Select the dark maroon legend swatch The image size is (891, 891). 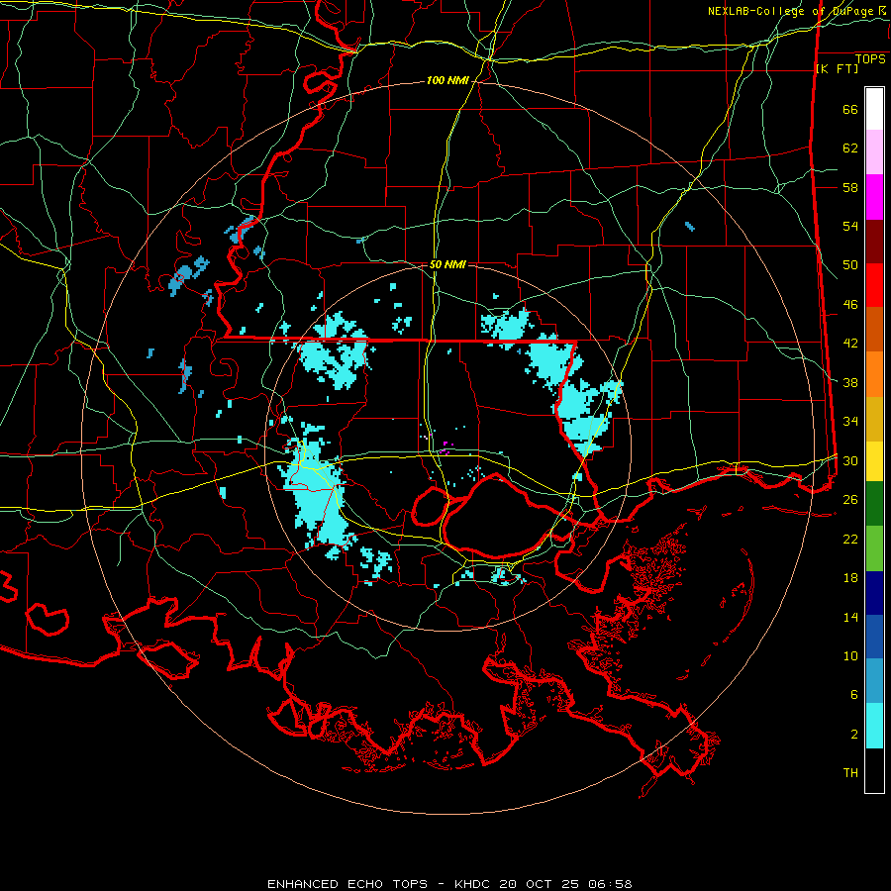coord(874,243)
